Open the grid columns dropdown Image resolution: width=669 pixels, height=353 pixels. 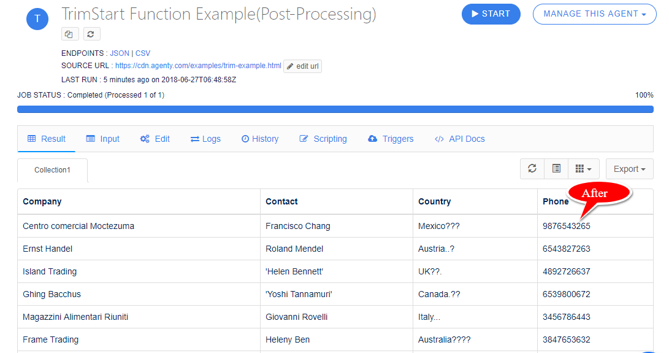point(584,169)
